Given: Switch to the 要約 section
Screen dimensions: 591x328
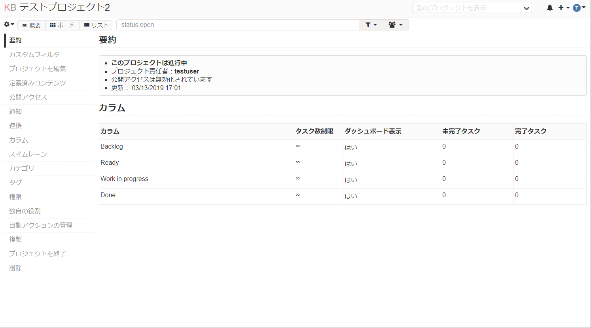Looking at the screenshot, I should (x=15, y=40).
